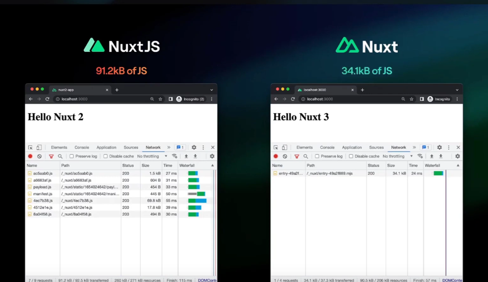Select Network tab in Nuxt 3 DevTools
Viewport: 488px width, 282px height.
pyautogui.click(x=398, y=147)
